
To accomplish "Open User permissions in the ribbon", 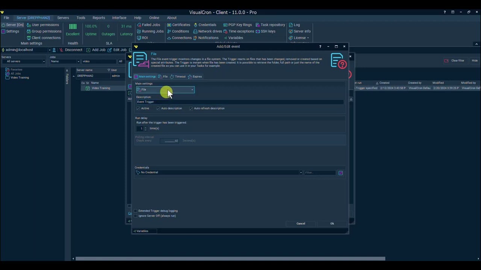I will click(43, 25).
